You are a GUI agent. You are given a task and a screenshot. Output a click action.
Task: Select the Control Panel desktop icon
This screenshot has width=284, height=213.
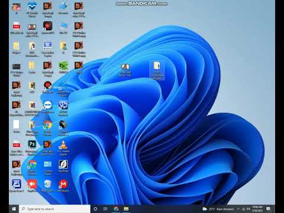pyautogui.click(x=47, y=164)
